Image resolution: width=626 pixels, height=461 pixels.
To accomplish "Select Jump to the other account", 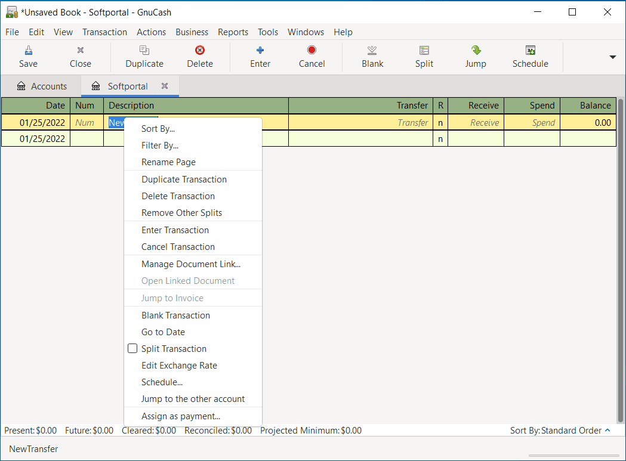I will pyautogui.click(x=193, y=399).
